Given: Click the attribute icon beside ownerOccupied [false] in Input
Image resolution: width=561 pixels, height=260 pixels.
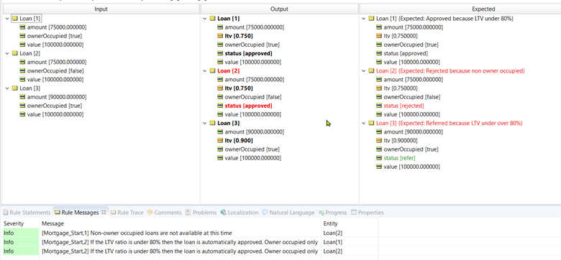Looking at the screenshot, I should pos(22,70).
